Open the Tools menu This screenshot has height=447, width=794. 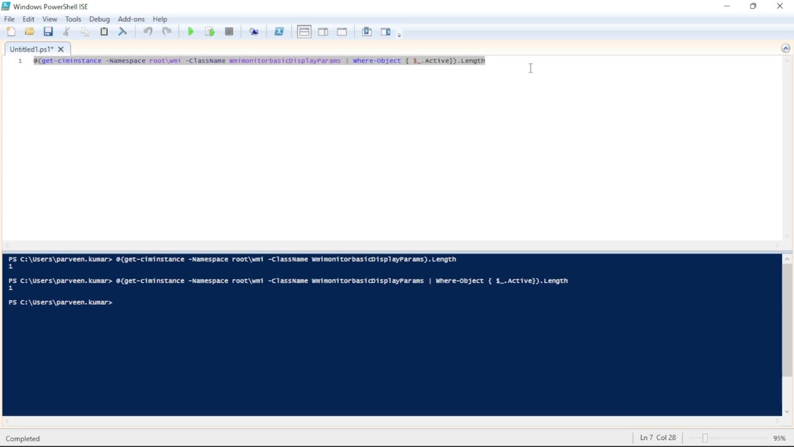point(73,19)
